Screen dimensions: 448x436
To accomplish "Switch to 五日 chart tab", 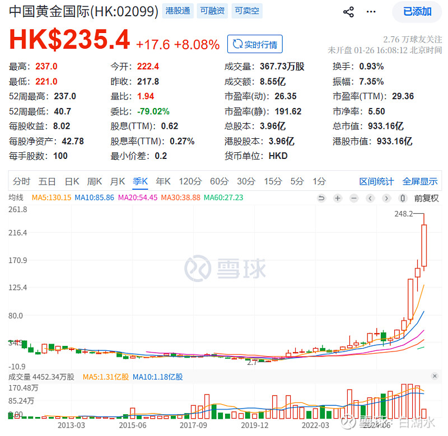I will [47, 181].
